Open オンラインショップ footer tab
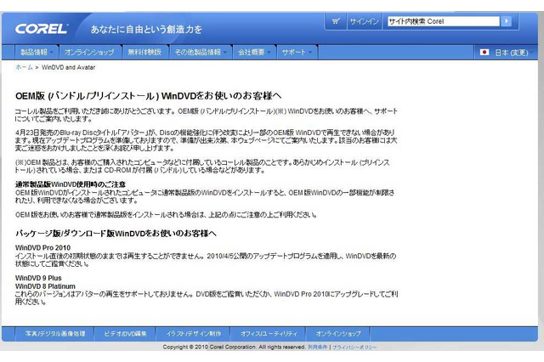Viewport: 544px width, 362px height. point(338,334)
